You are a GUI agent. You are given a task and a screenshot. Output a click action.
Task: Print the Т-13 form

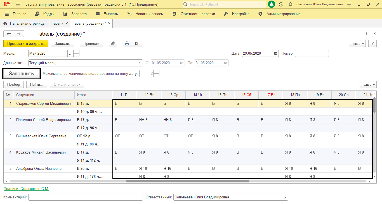(x=132, y=43)
